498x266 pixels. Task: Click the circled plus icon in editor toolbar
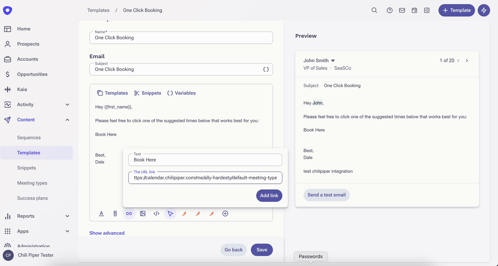225,214
